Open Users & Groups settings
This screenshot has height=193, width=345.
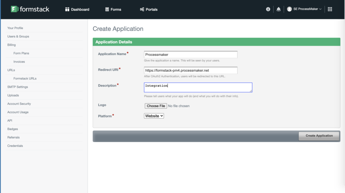point(18,36)
